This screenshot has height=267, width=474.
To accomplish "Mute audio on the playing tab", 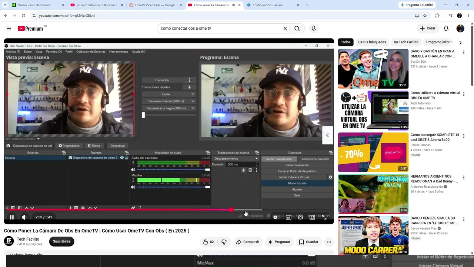I will click(x=233, y=5).
